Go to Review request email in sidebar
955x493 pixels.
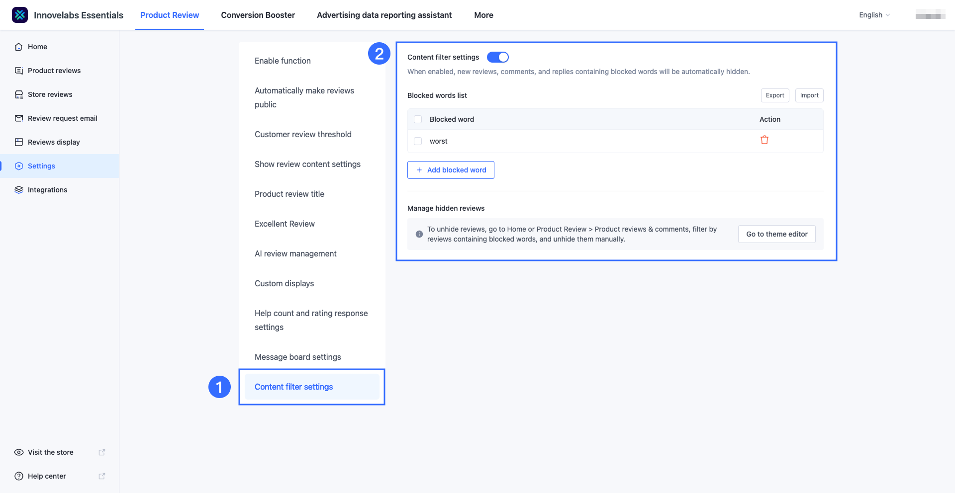(60, 118)
